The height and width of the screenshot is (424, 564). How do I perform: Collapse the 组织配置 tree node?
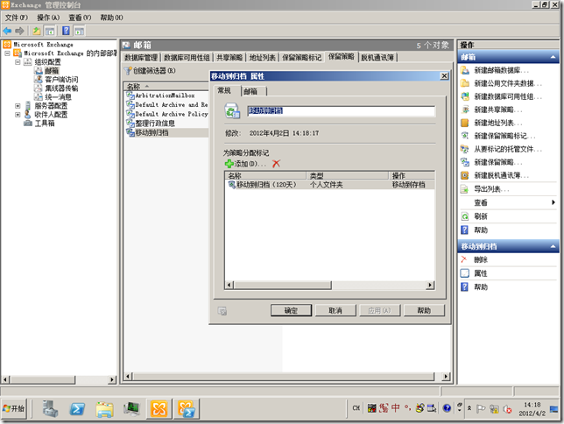tap(18, 62)
